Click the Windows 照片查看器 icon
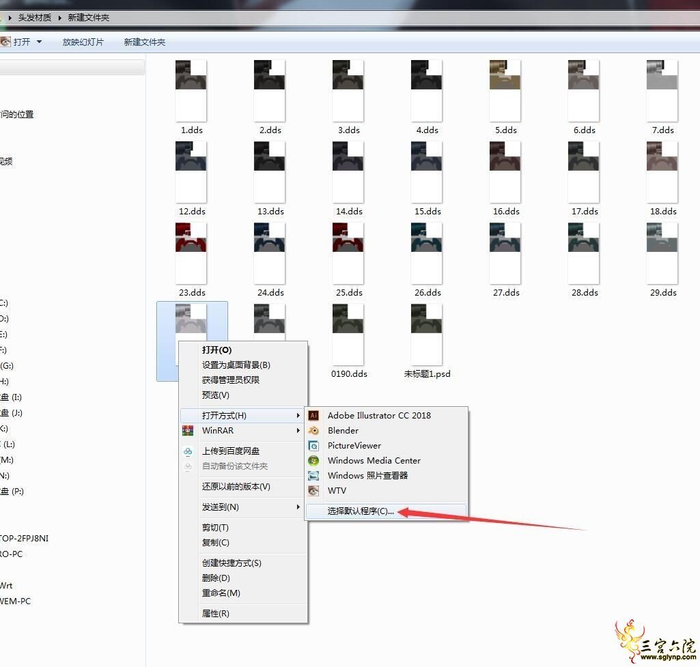Image resolution: width=700 pixels, height=667 pixels. point(313,476)
